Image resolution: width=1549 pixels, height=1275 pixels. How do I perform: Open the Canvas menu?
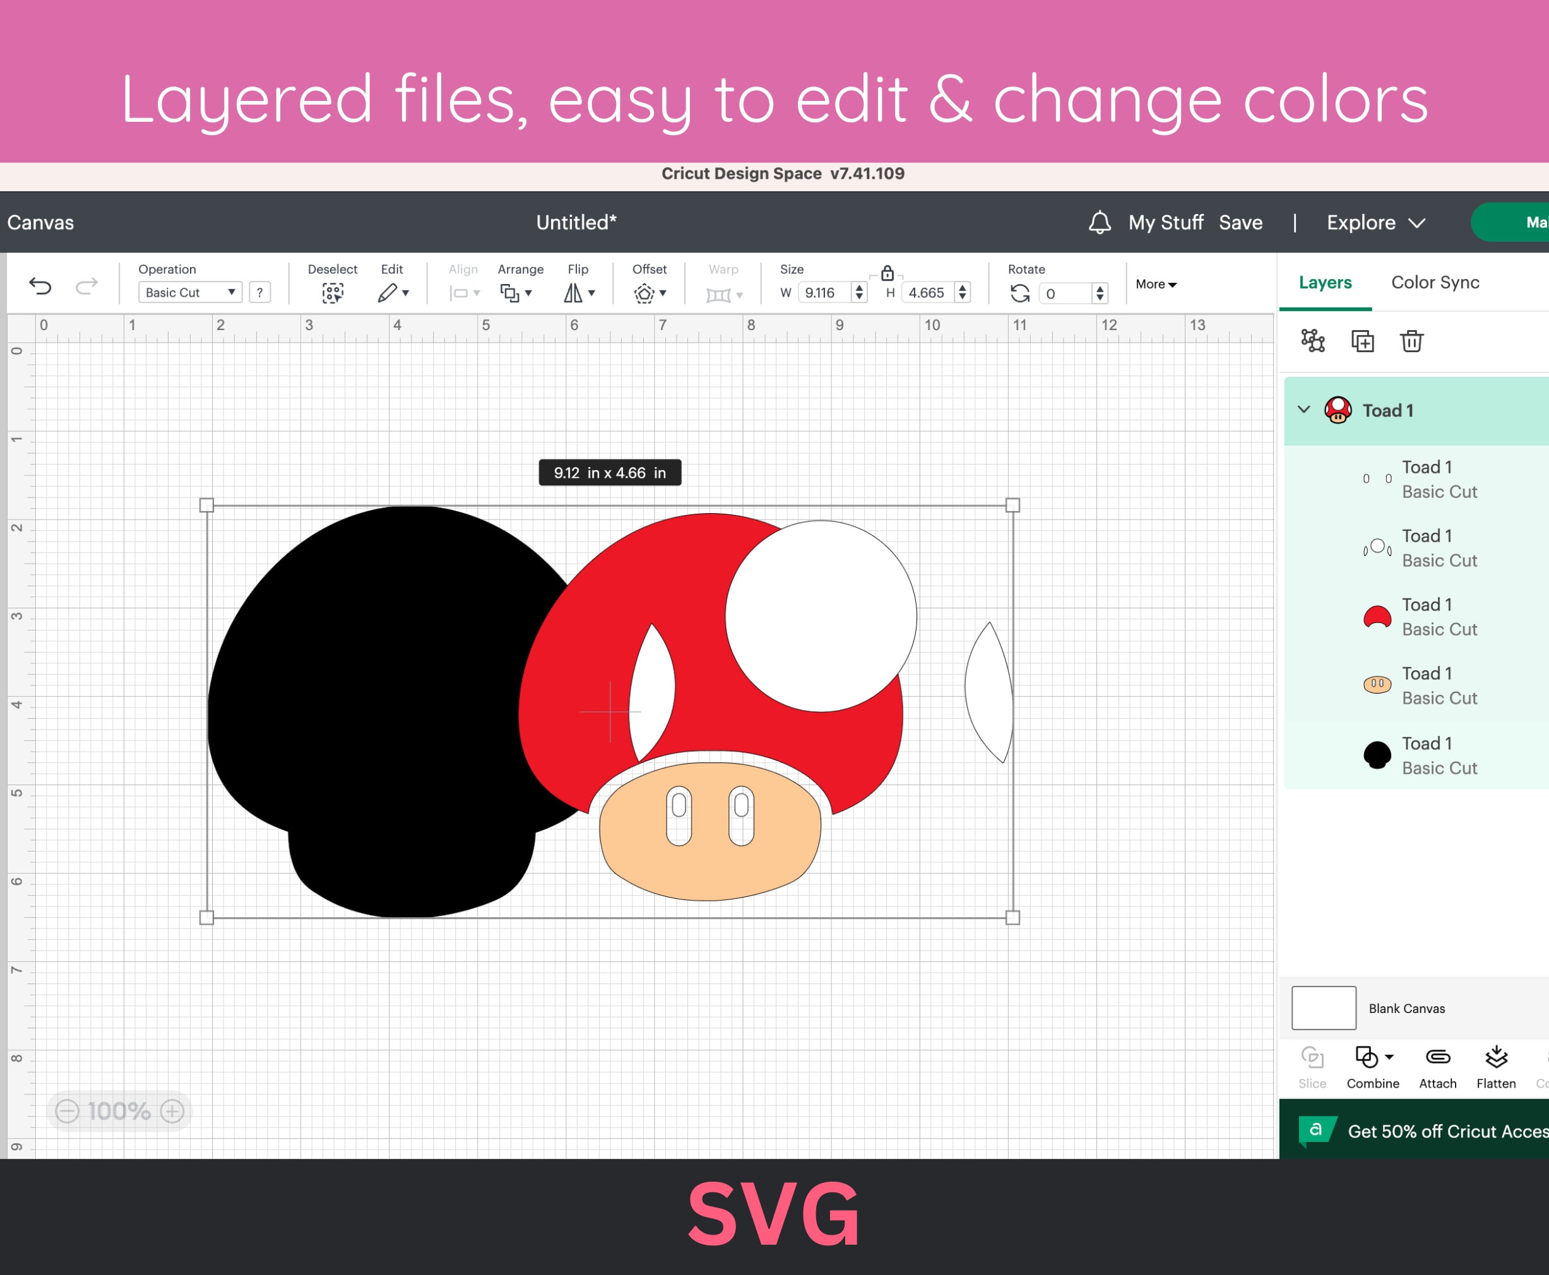click(40, 222)
